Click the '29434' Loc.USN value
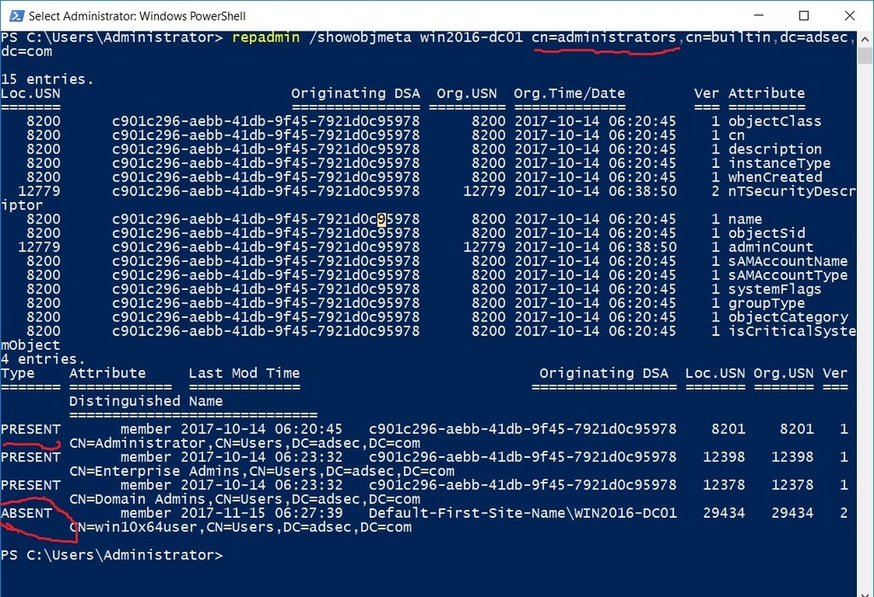Viewport: 874px width, 597px height. coord(724,513)
